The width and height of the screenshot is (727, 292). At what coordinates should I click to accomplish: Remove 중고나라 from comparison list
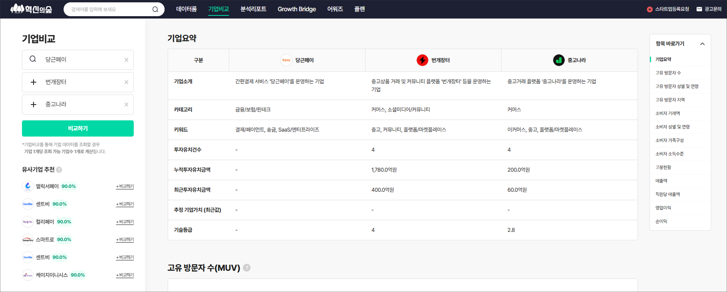126,105
